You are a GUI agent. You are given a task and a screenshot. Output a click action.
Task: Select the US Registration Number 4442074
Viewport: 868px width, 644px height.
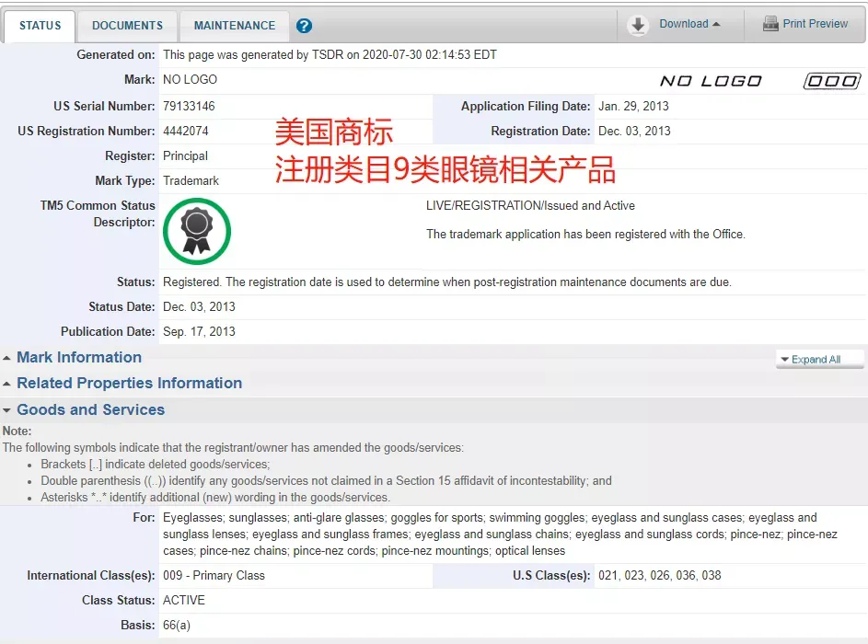(185, 132)
